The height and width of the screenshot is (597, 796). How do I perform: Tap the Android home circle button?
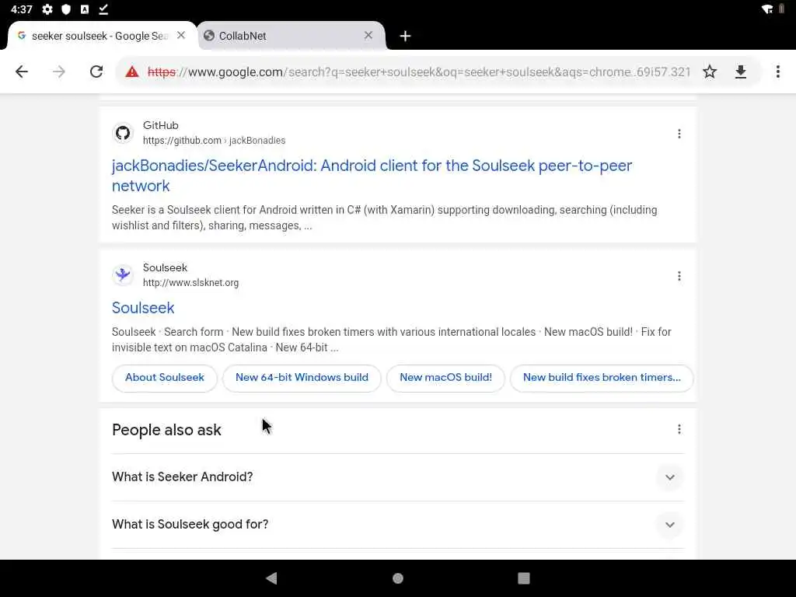[398, 578]
